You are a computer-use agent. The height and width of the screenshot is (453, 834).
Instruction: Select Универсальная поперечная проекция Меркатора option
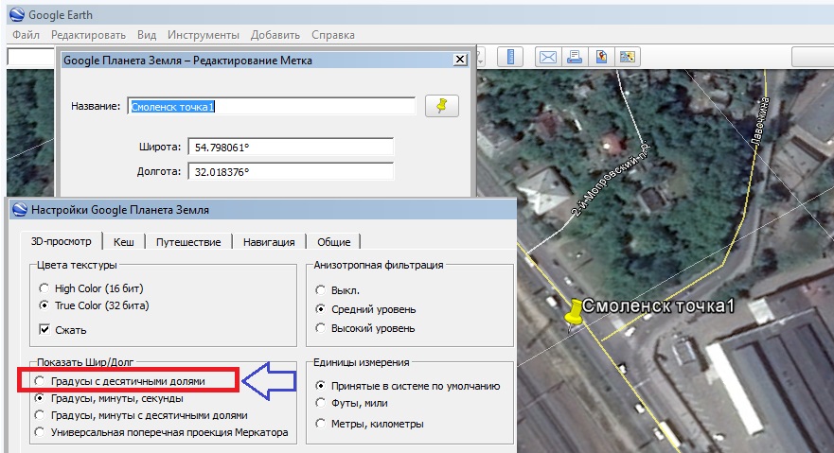coord(39,432)
